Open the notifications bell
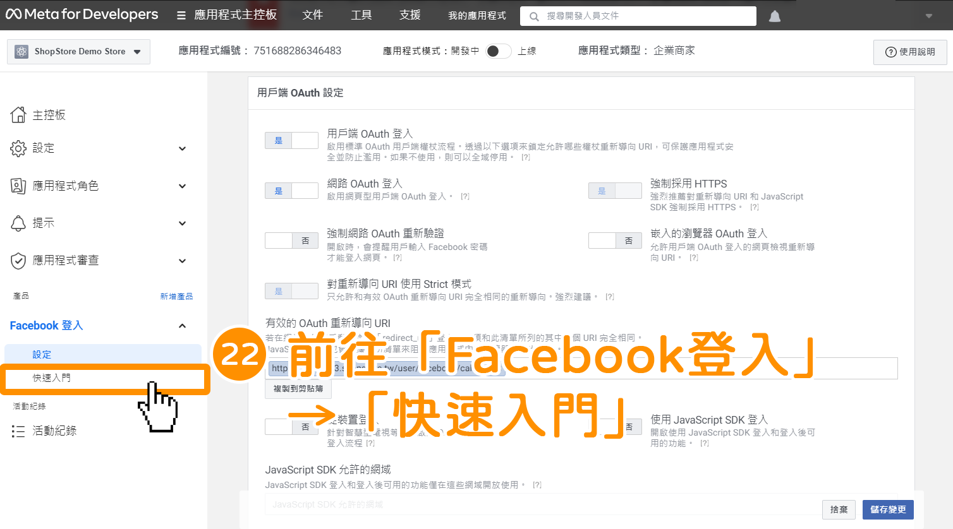The height and width of the screenshot is (529, 953). (x=775, y=16)
